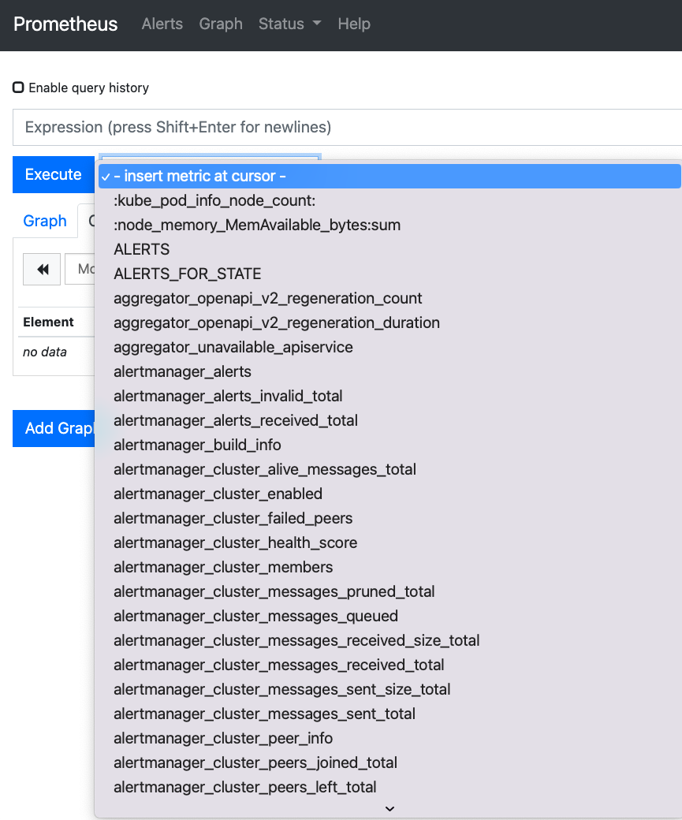
Task: Select alertmanager_cluster_peer_info metric option
Action: (x=223, y=738)
